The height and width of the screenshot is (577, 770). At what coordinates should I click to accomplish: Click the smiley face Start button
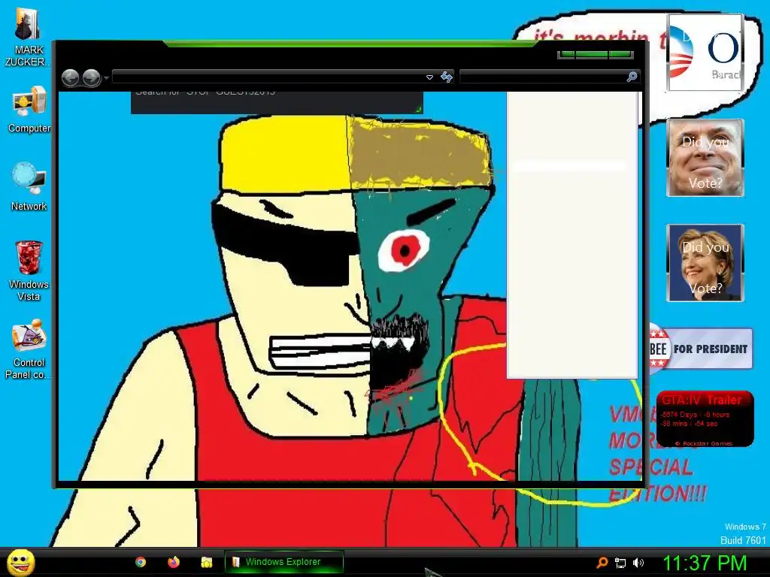[20, 562]
